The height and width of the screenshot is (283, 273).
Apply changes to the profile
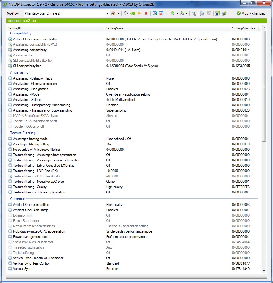point(251,13)
